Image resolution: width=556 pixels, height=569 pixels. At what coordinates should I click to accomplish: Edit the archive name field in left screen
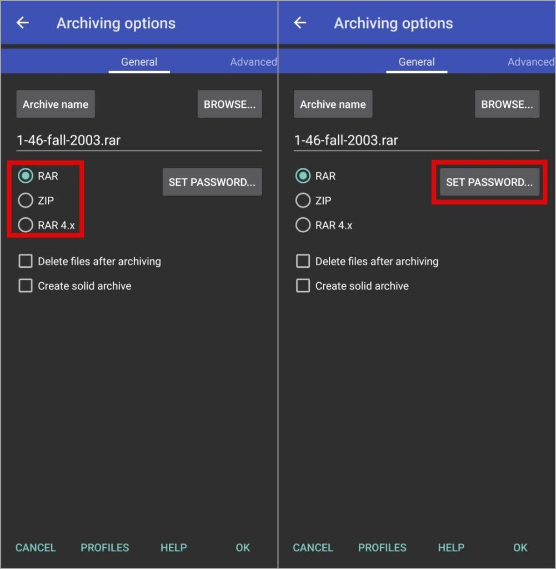tap(139, 141)
